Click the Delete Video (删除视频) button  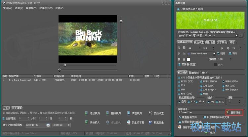[x=113, y=113]
